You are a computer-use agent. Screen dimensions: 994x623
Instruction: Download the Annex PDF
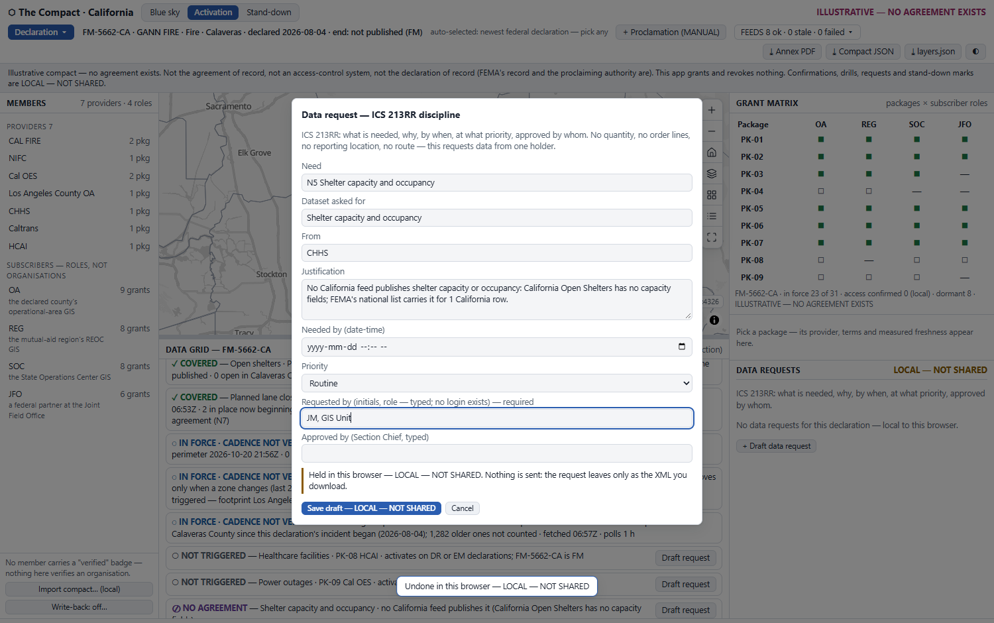click(x=793, y=52)
